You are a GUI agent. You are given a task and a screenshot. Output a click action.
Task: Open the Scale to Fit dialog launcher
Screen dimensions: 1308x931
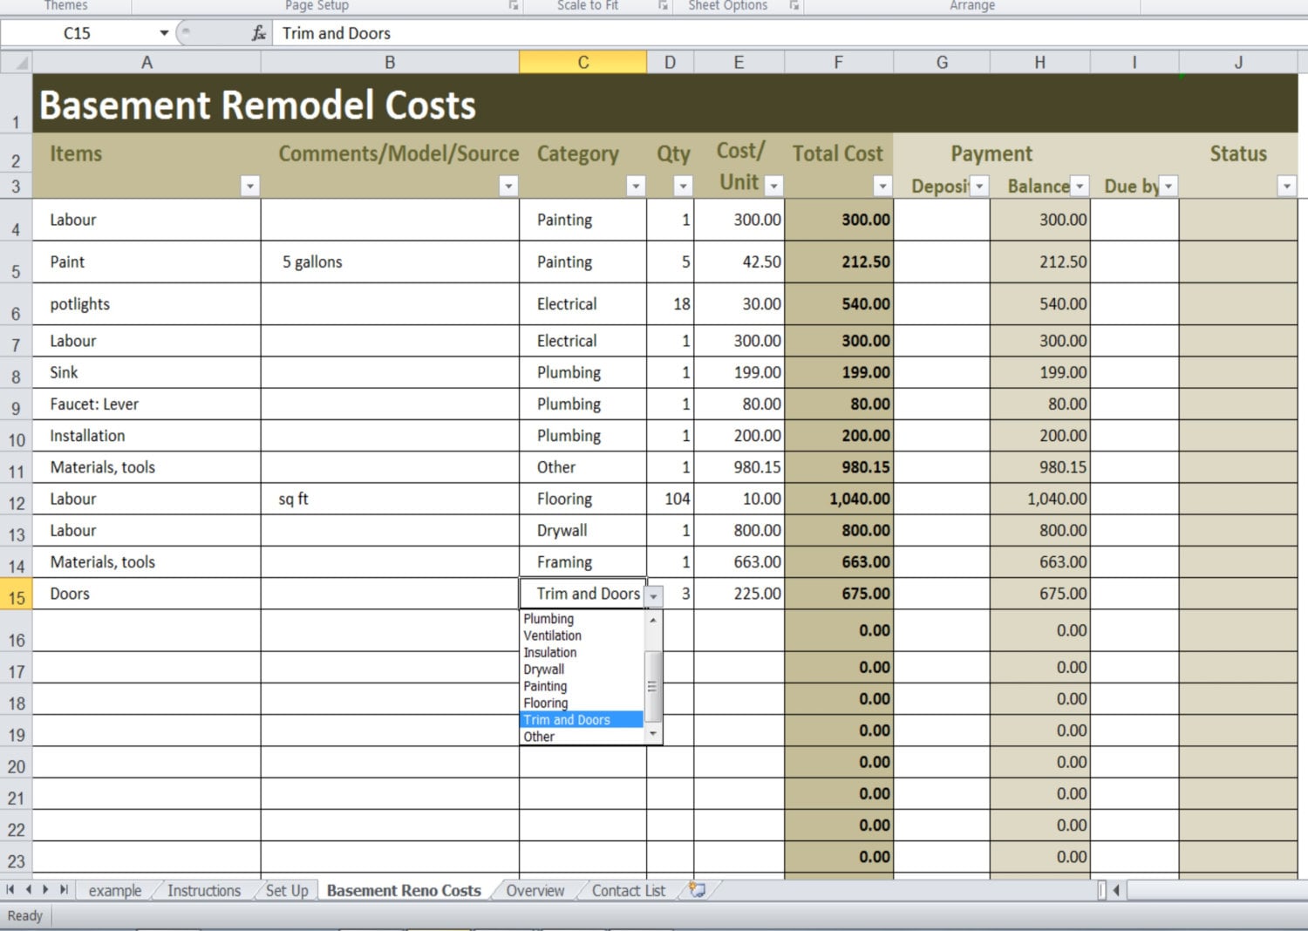point(663,6)
